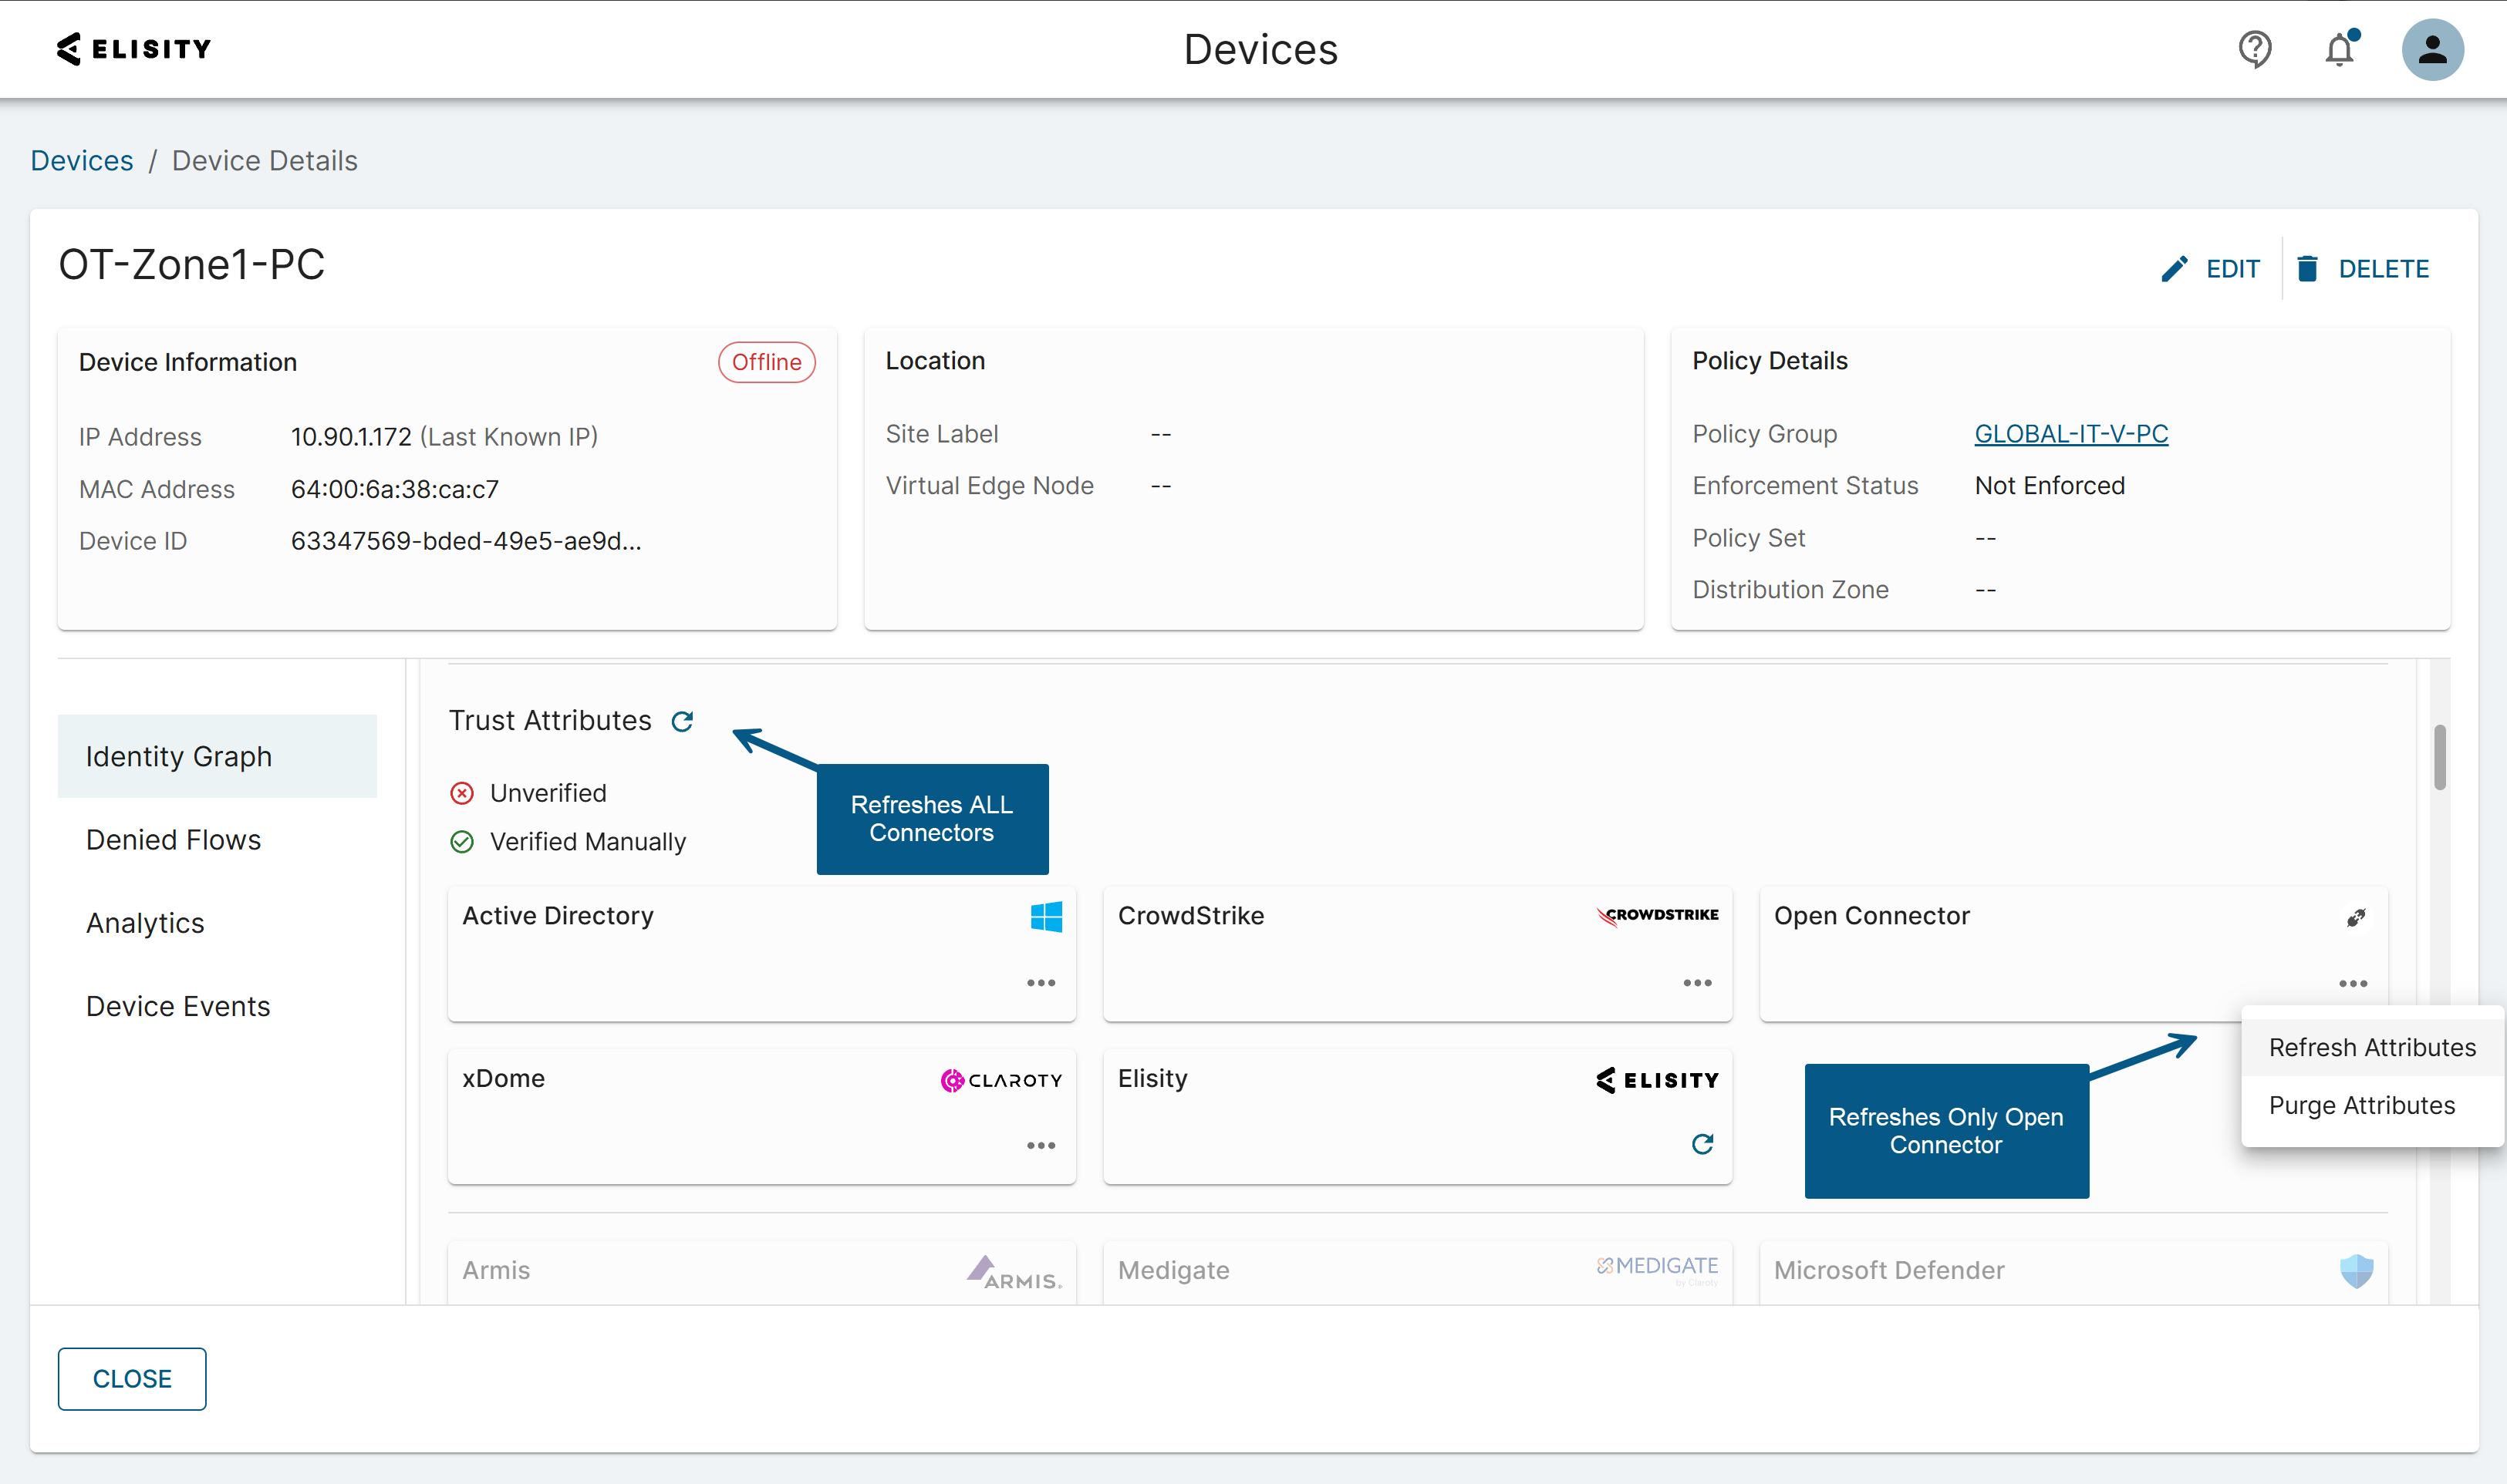The width and height of the screenshot is (2507, 1484).
Task: Open the notifications bell
Action: pos(2340,49)
